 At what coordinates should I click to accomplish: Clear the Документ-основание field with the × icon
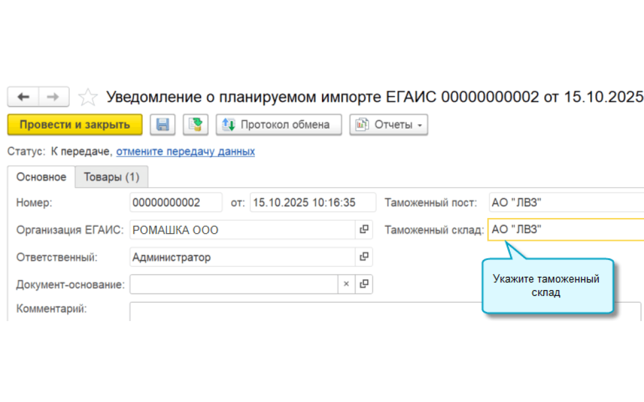[346, 284]
